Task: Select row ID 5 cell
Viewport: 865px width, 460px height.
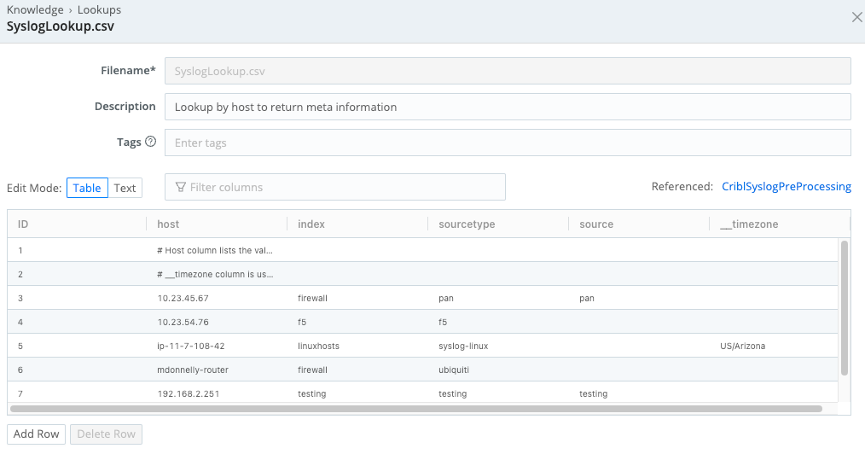Action: pyautogui.click(x=20, y=346)
